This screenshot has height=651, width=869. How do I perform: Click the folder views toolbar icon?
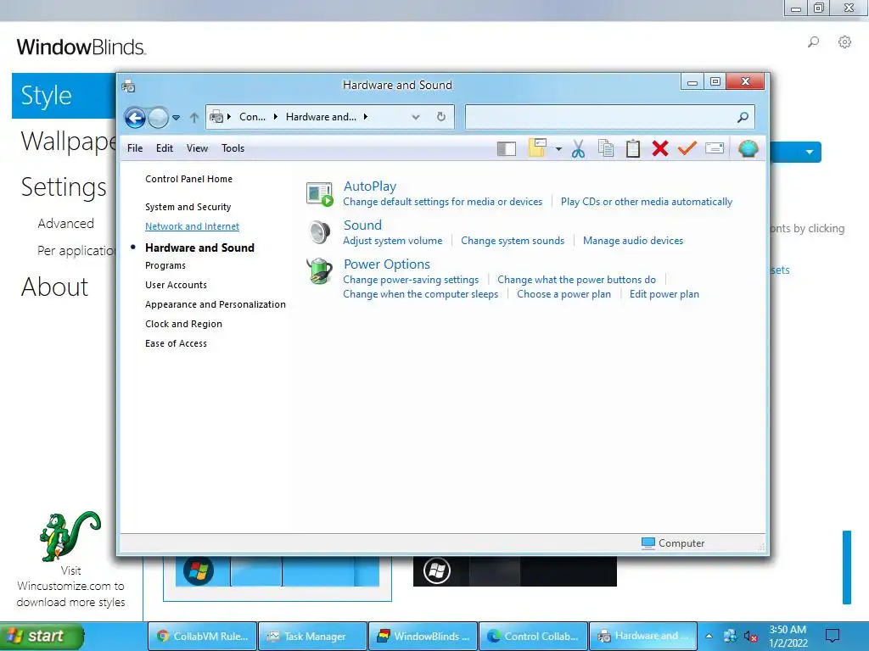pyautogui.click(x=537, y=147)
